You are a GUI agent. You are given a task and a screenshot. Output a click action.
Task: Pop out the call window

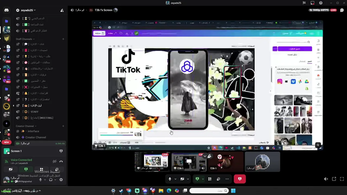point(334,179)
